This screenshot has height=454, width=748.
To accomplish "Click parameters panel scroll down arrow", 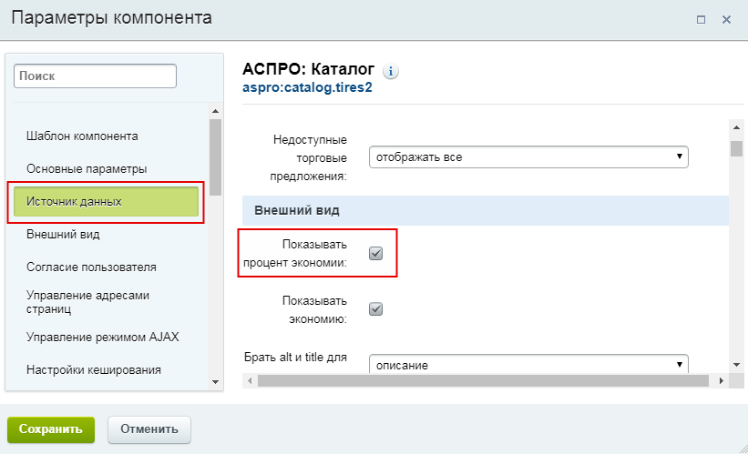I will coord(736,365).
